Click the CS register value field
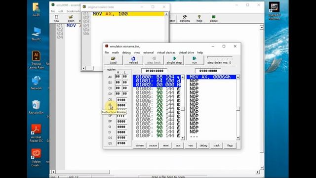The width and height of the screenshot is (316, 178). (122, 100)
